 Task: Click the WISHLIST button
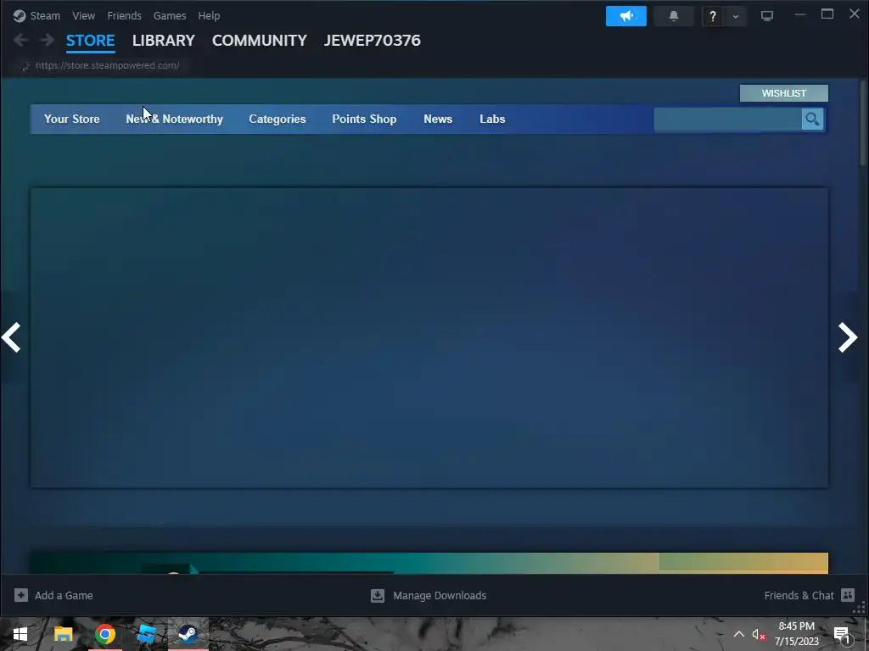coord(783,93)
